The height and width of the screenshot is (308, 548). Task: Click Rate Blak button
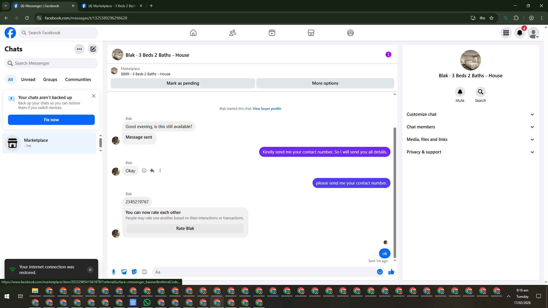(x=185, y=228)
